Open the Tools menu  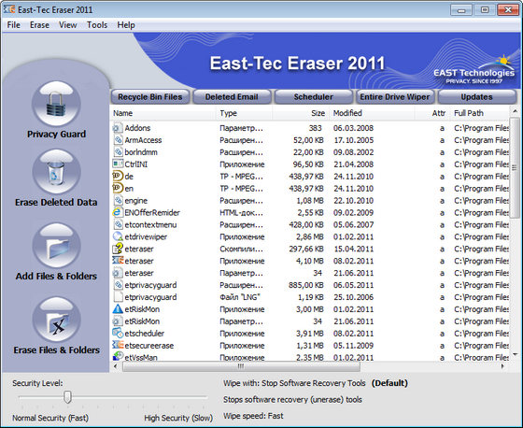97,25
